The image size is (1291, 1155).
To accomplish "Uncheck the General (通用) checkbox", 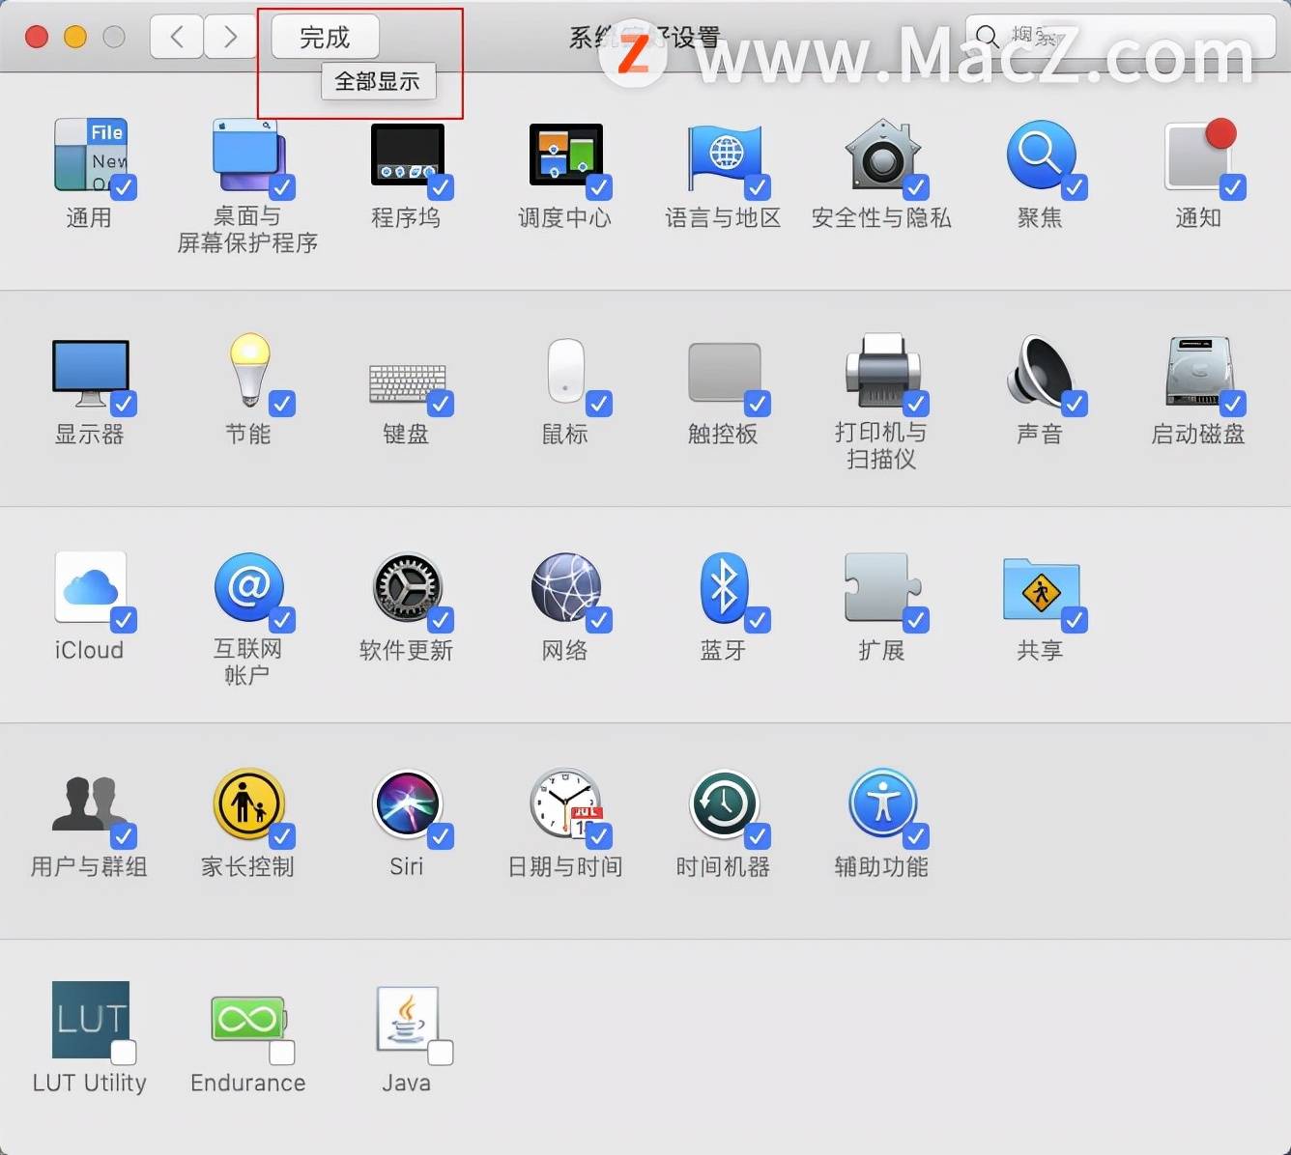I will tap(124, 186).
